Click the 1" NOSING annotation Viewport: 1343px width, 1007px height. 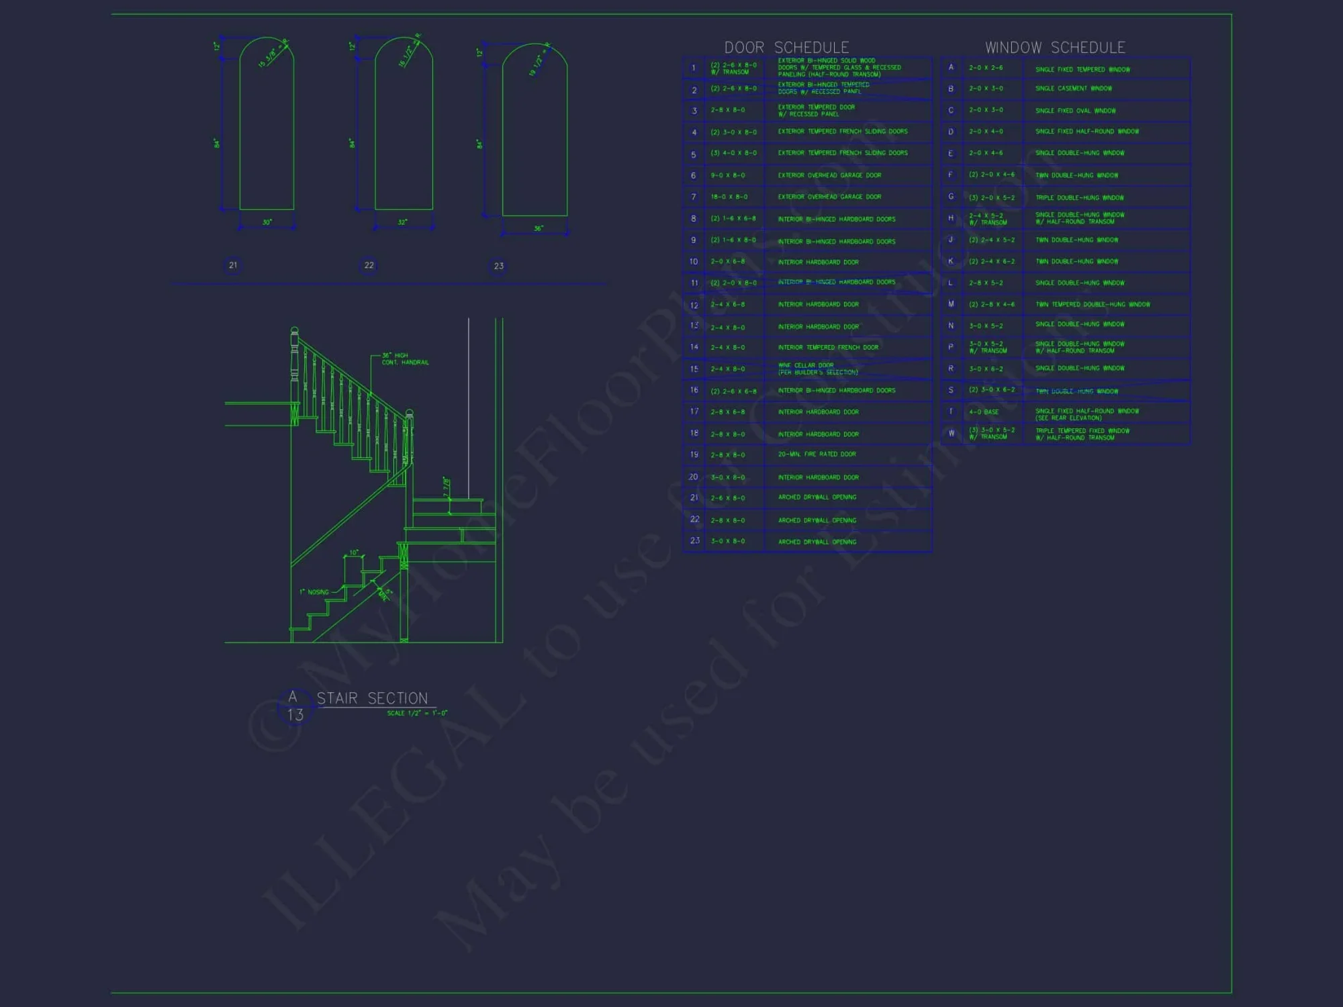(x=314, y=592)
